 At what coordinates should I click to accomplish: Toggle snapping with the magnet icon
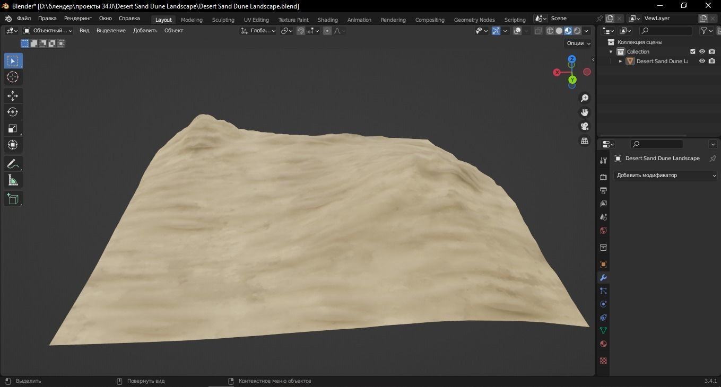[300, 31]
